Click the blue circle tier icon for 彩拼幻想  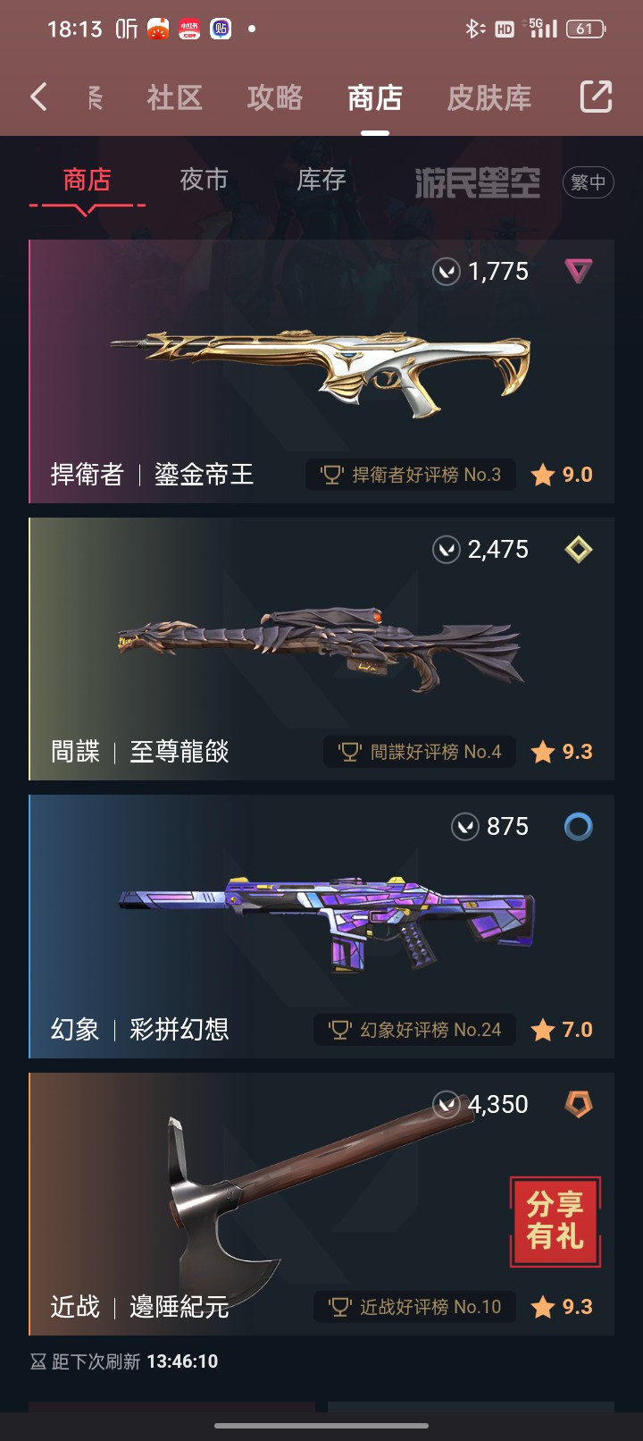(579, 827)
